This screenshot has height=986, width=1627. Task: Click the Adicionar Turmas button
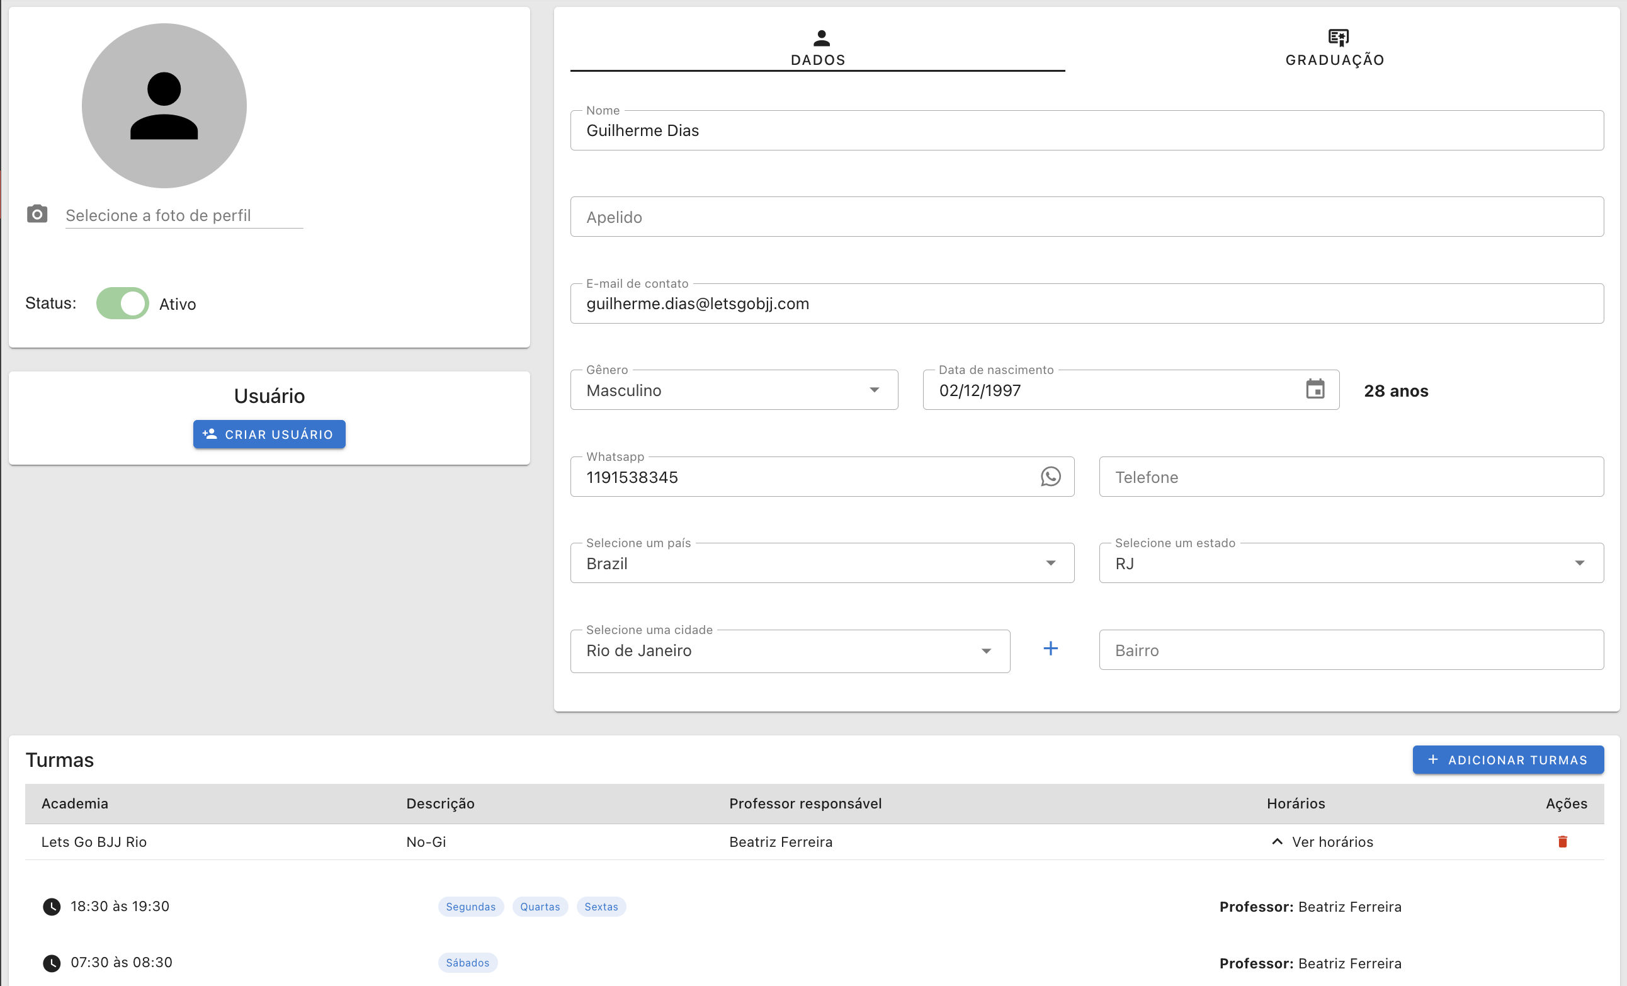[x=1507, y=760]
